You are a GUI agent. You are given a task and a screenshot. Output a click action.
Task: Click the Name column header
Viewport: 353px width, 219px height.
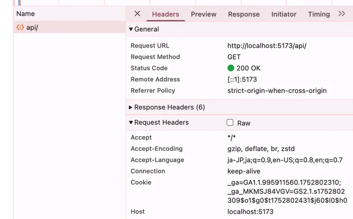click(26, 14)
